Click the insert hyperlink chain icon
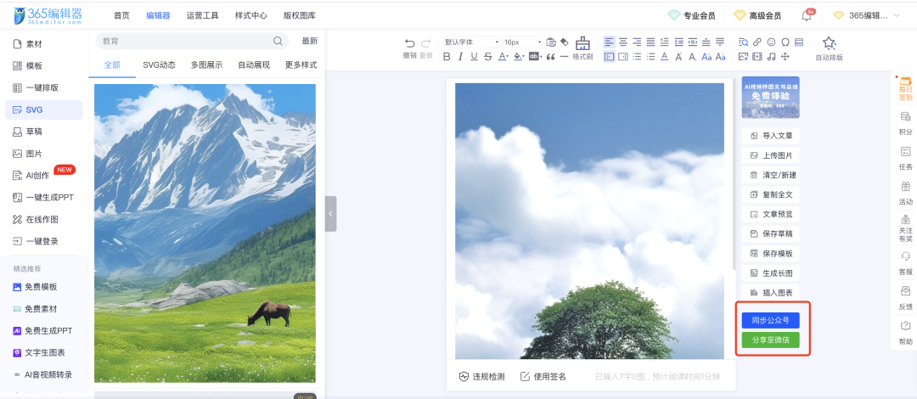This screenshot has width=917, height=399. [x=757, y=42]
